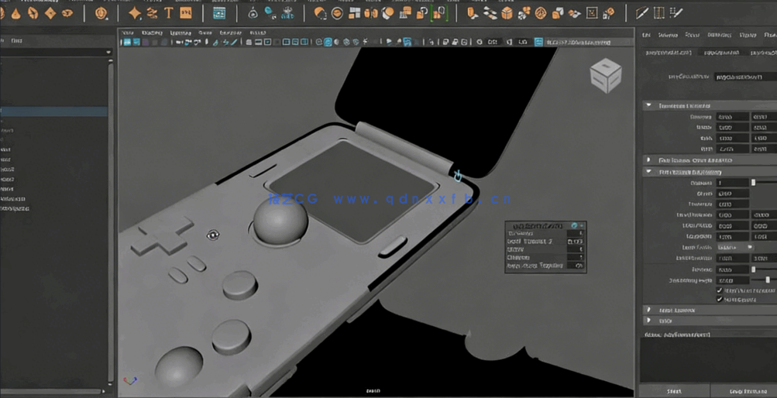The width and height of the screenshot is (777, 398).
Task: Click the blue editor window icon on the shelf
Action: [x=219, y=13]
